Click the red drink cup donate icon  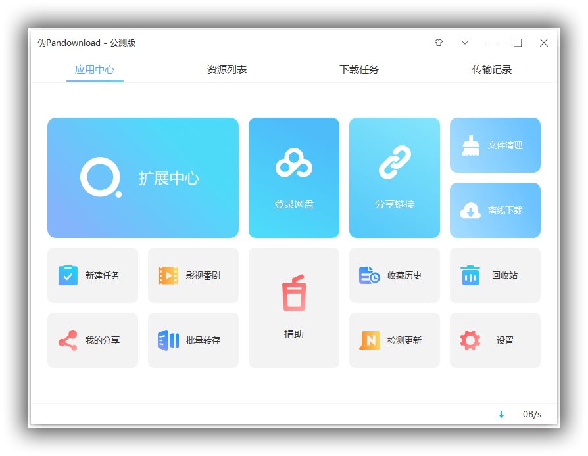(294, 292)
